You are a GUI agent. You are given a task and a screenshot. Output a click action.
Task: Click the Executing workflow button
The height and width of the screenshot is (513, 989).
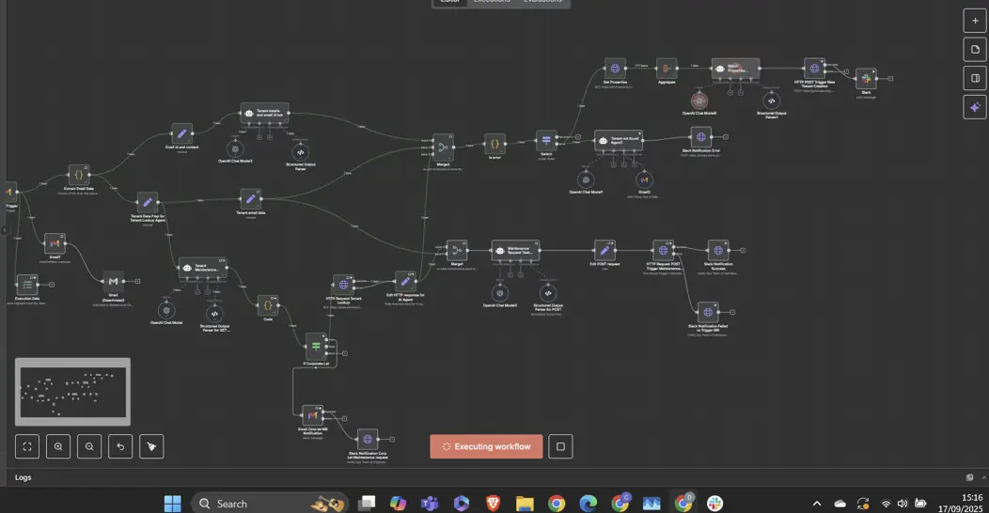(486, 446)
